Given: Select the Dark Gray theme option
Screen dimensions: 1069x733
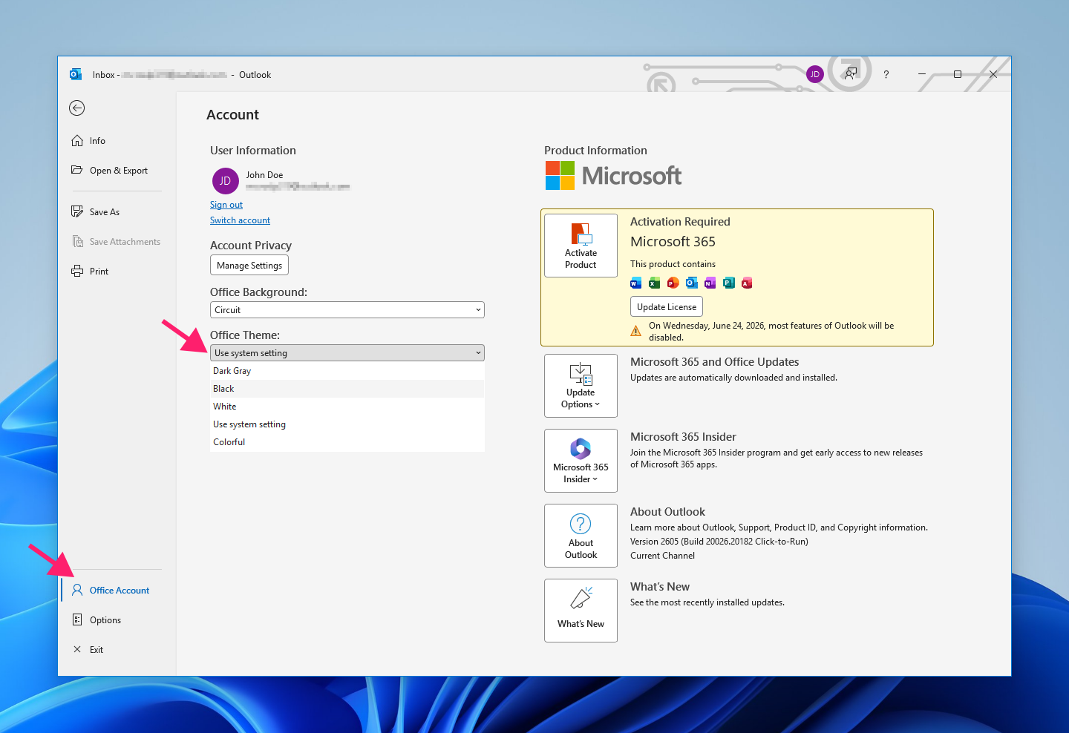Looking at the screenshot, I should tap(347, 371).
